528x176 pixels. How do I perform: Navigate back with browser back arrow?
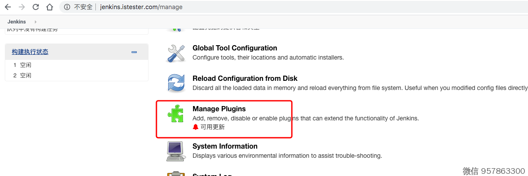(8, 7)
